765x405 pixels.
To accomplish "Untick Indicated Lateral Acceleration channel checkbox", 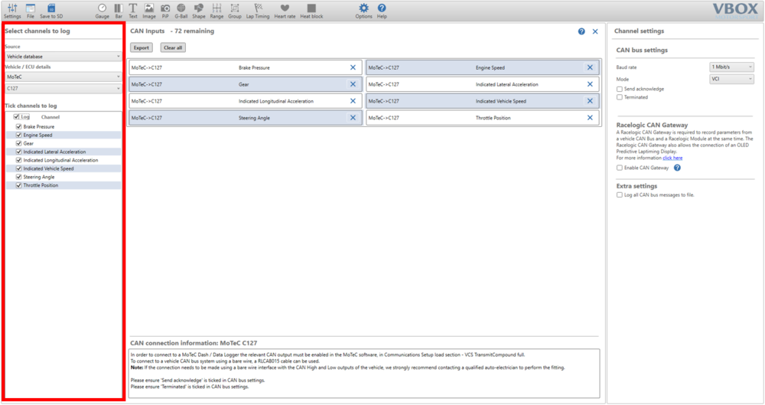I will (x=18, y=152).
